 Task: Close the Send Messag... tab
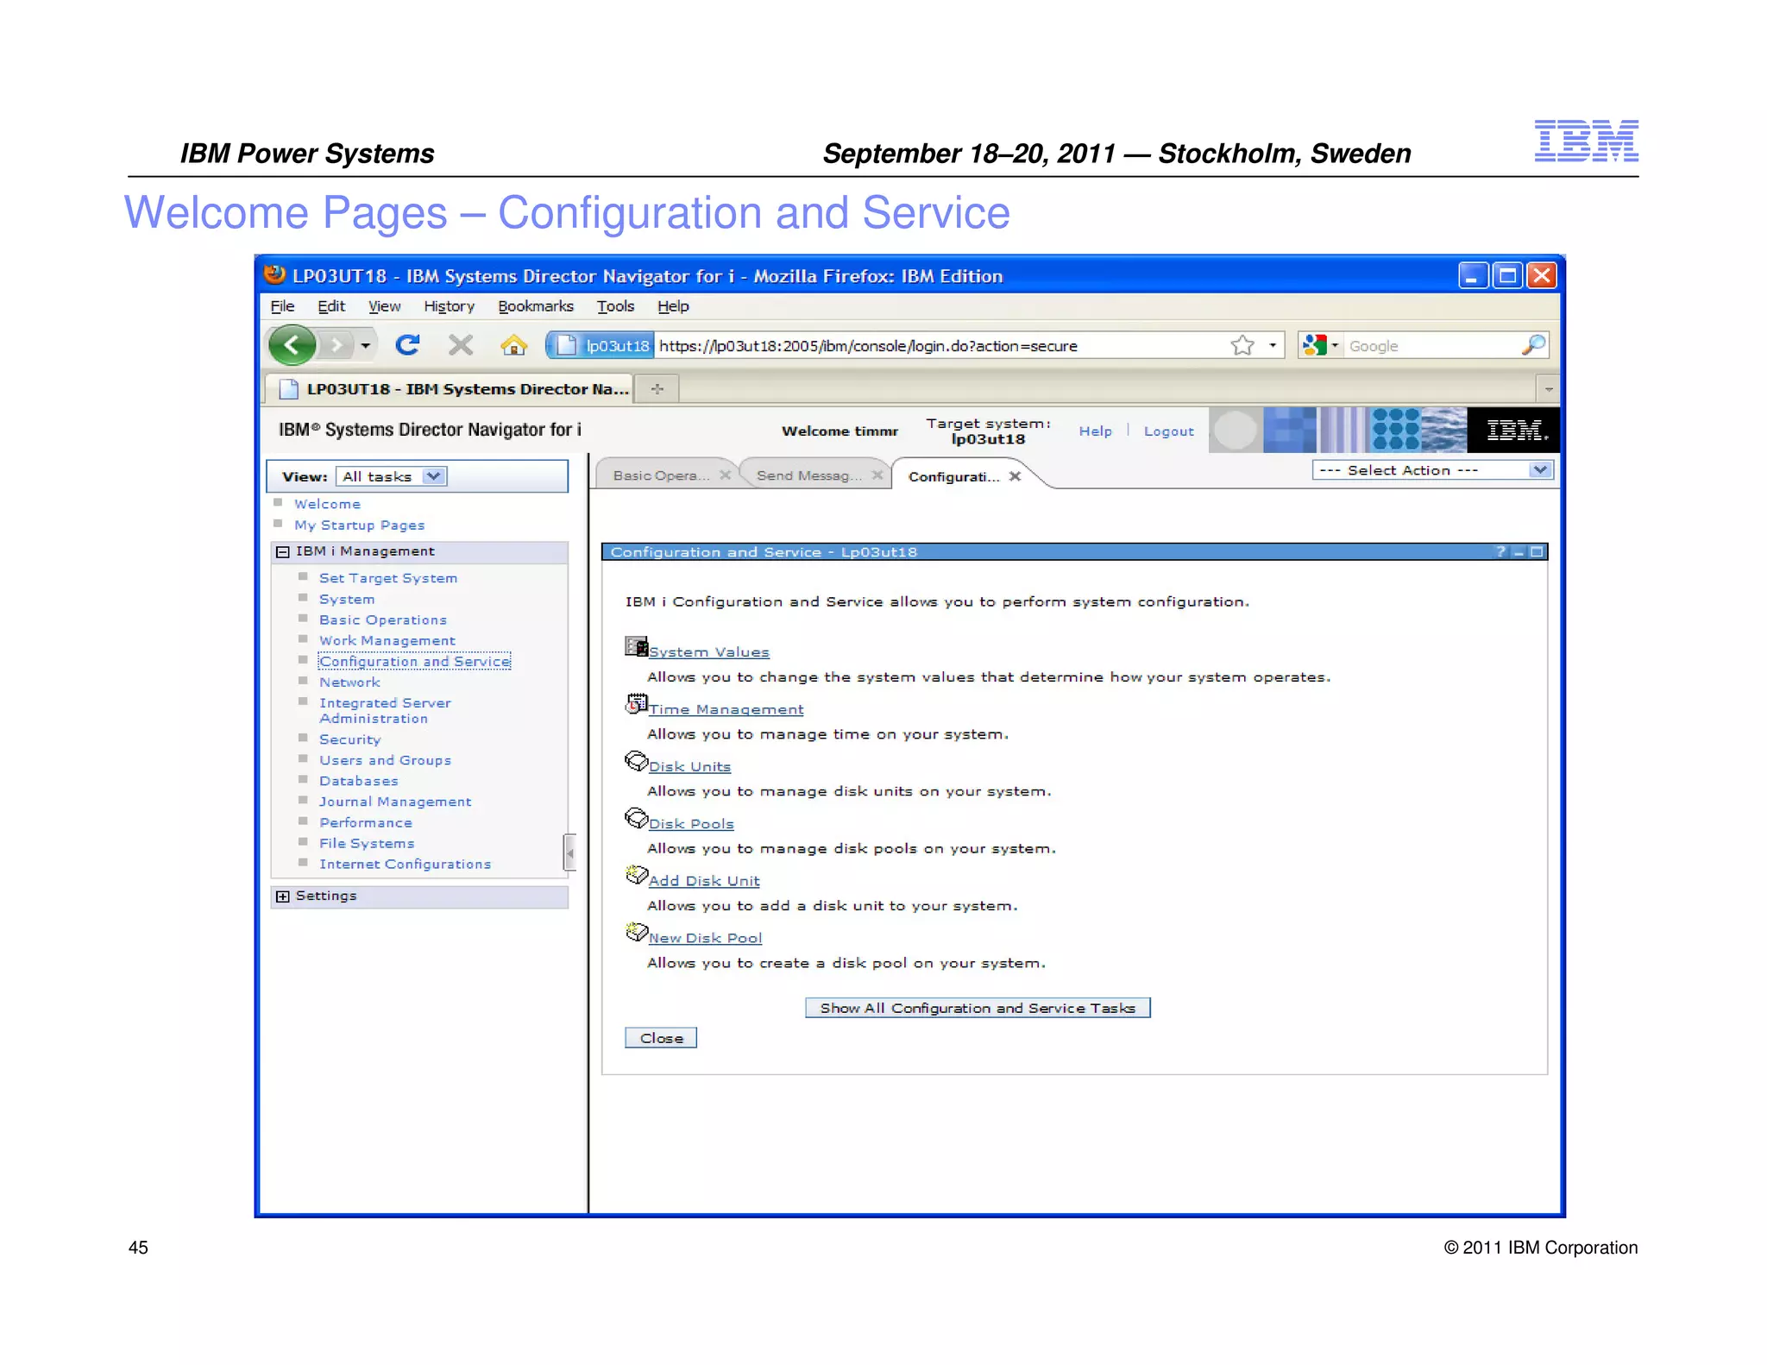pyautogui.click(x=877, y=475)
